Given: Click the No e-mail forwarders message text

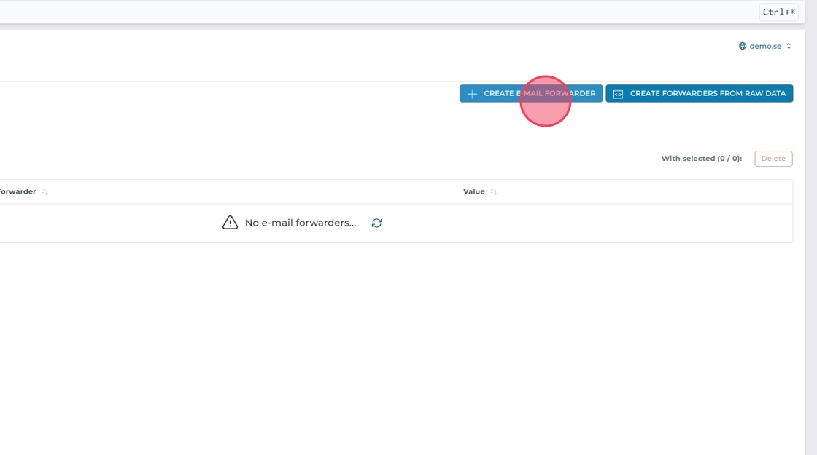Looking at the screenshot, I should click(x=300, y=223).
